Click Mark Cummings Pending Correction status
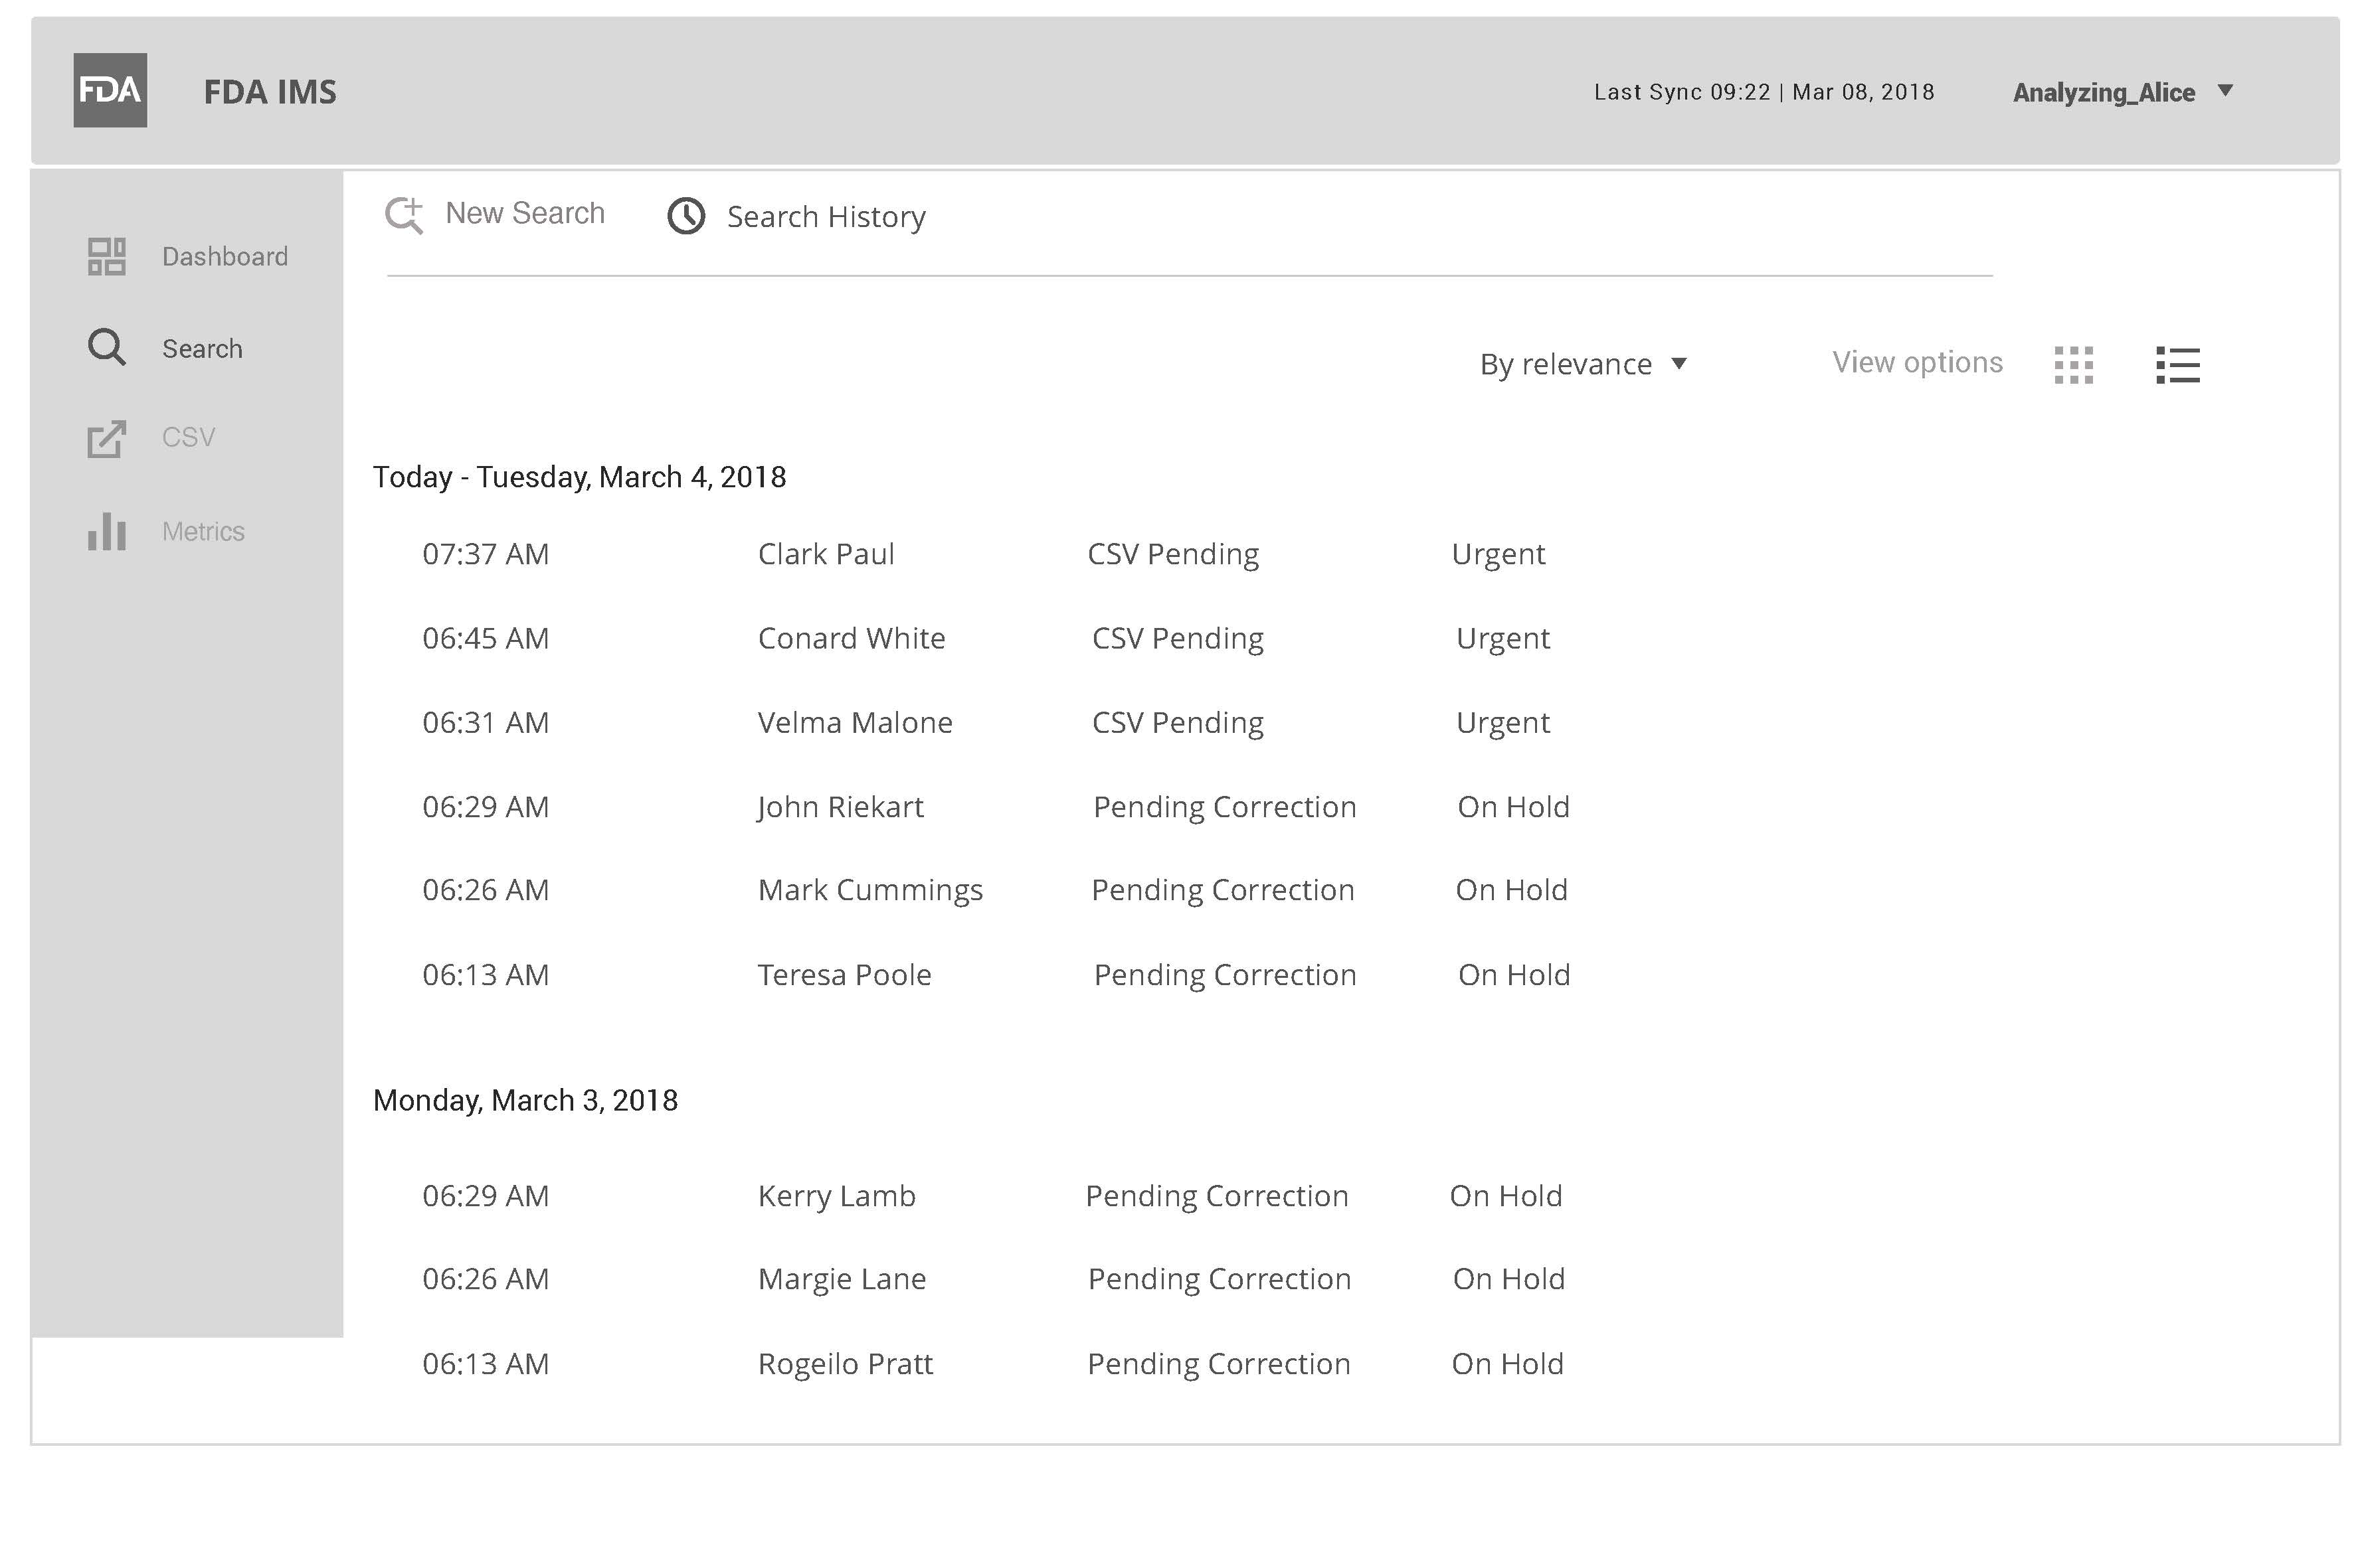This screenshot has height=1568, width=2362. click(1222, 890)
